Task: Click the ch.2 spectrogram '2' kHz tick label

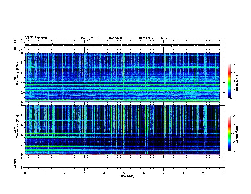Action: pos(22,145)
